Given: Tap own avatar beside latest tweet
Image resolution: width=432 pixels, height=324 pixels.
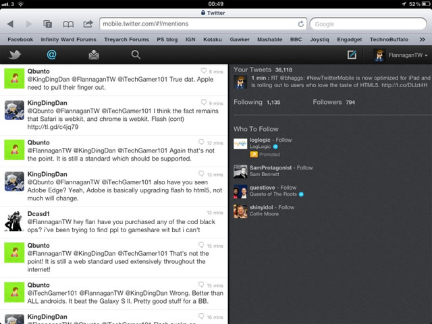Looking at the screenshot, I should pyautogui.click(x=240, y=82).
